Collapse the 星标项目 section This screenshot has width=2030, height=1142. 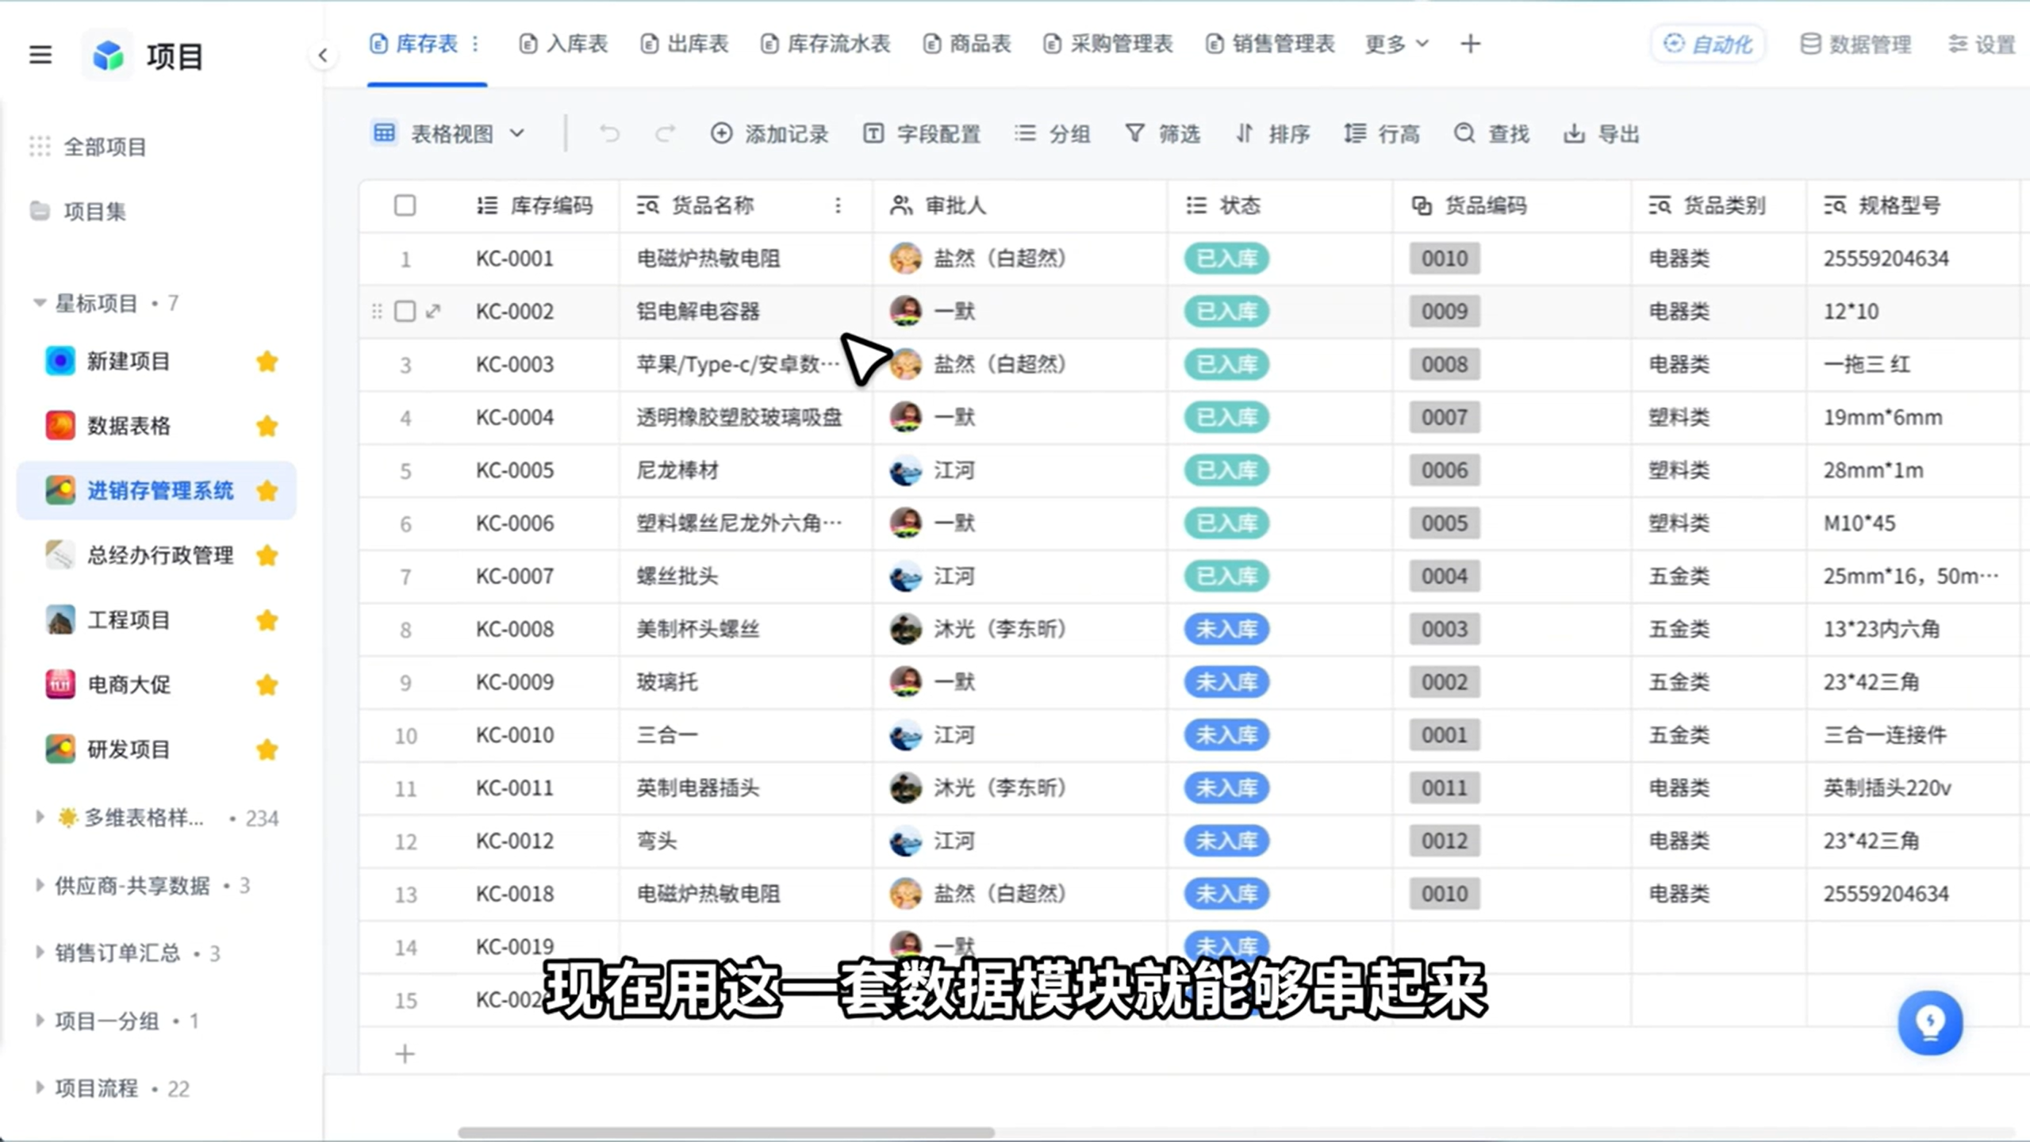click(40, 303)
